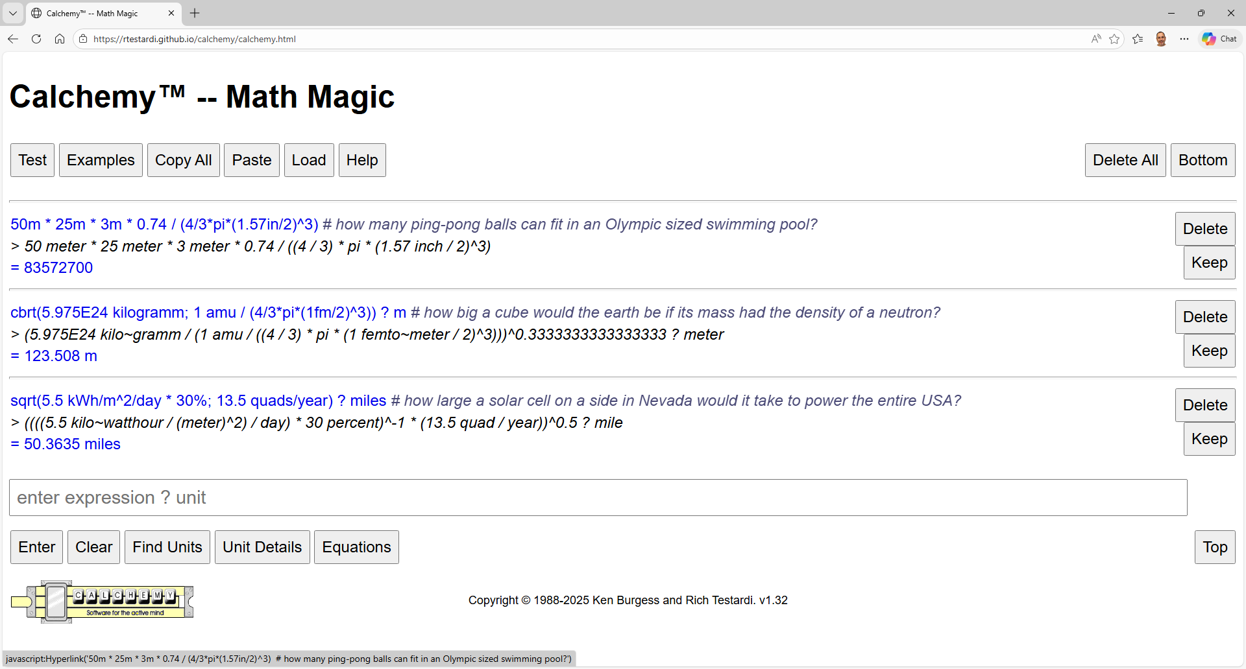Expand the tab search dropdown arrow
The width and height of the screenshot is (1246, 669).
click(13, 13)
